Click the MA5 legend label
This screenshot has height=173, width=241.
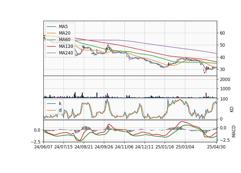pos(63,27)
